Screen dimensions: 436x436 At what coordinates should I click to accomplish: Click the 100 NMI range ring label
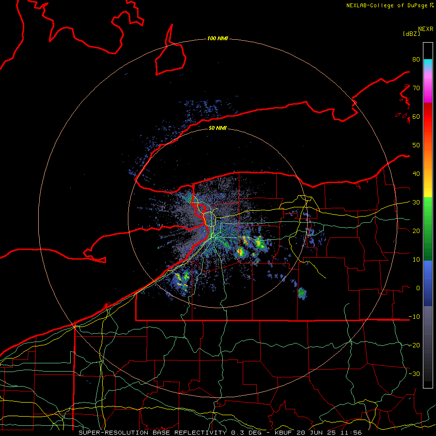pyautogui.click(x=218, y=38)
